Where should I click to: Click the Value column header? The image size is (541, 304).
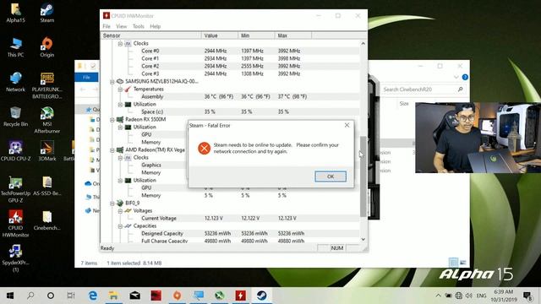pyautogui.click(x=220, y=35)
